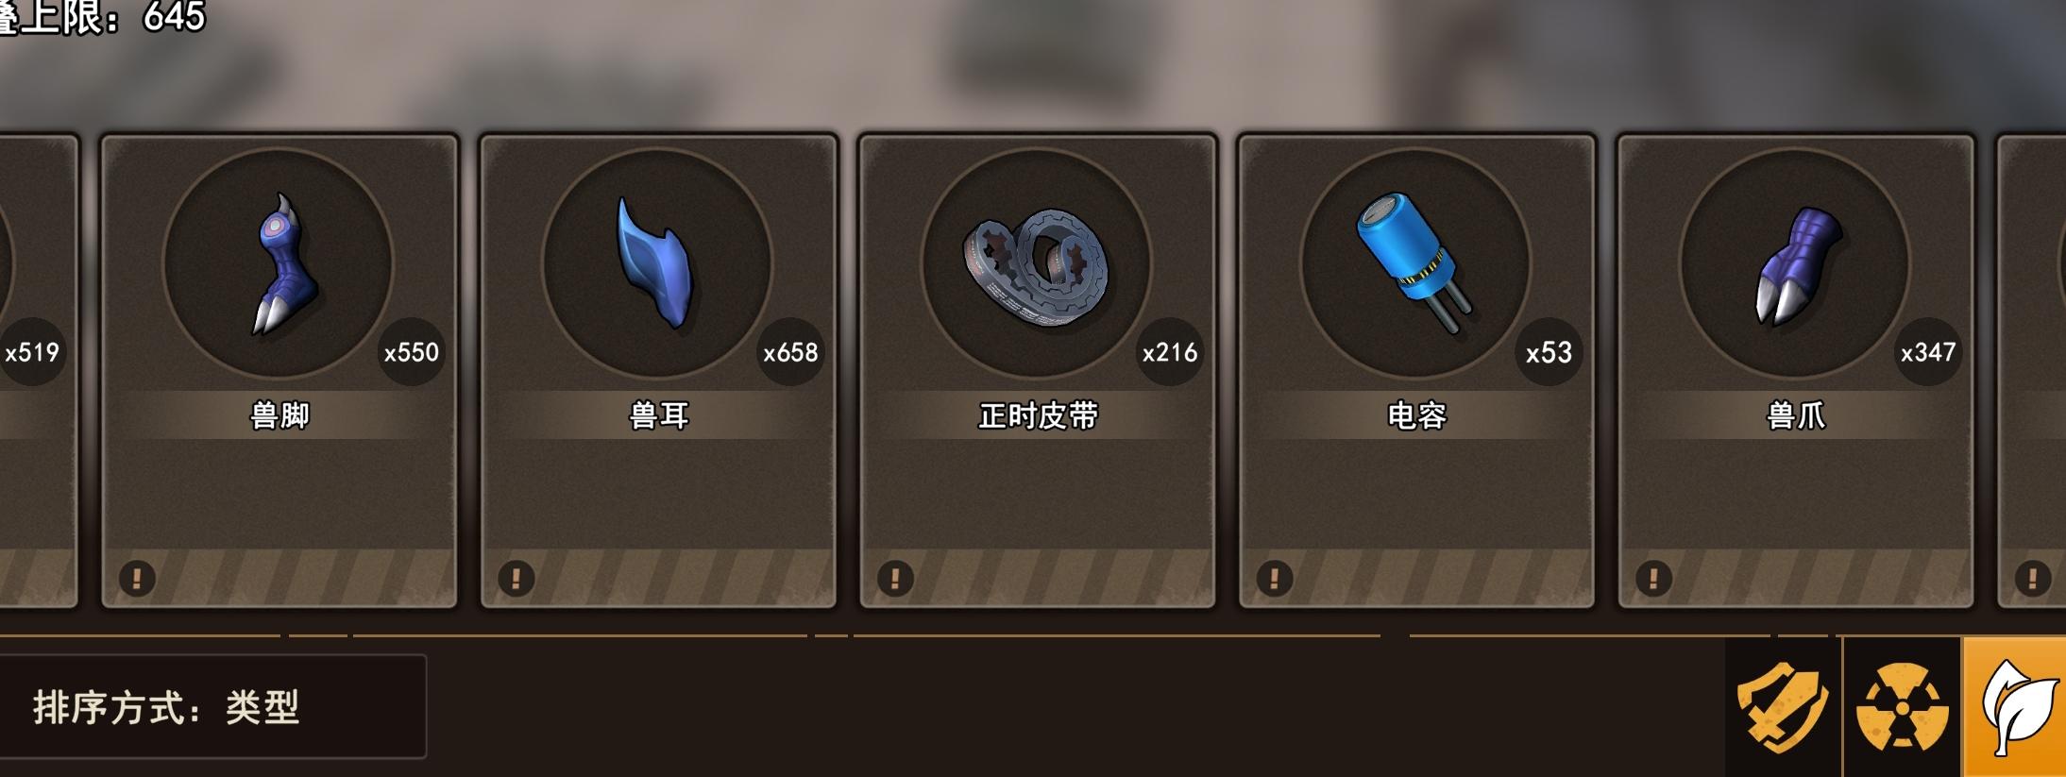
Task: Click the 兽爪 name label
Action: pos(1796,415)
